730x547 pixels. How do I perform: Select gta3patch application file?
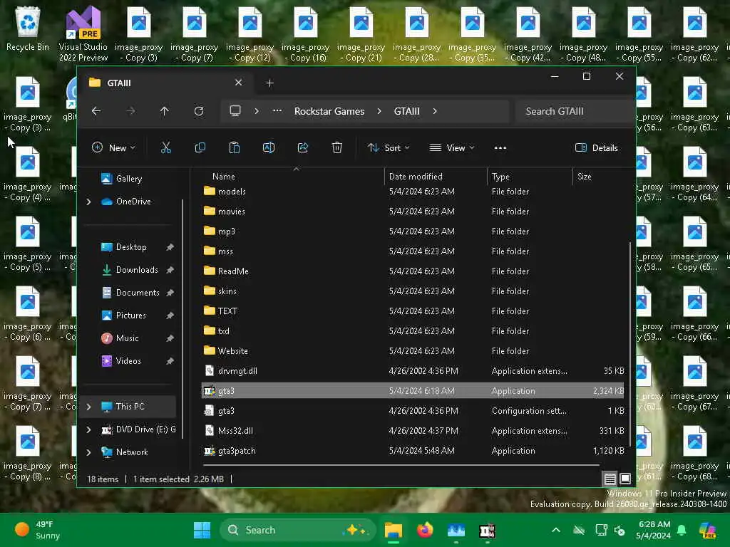click(413, 451)
